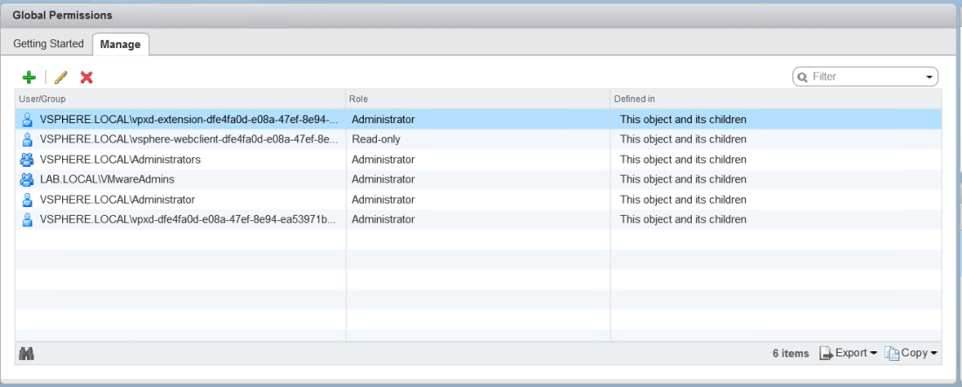Image resolution: width=962 pixels, height=387 pixels.
Task: Click inside the Filter text field
Action: 861,77
